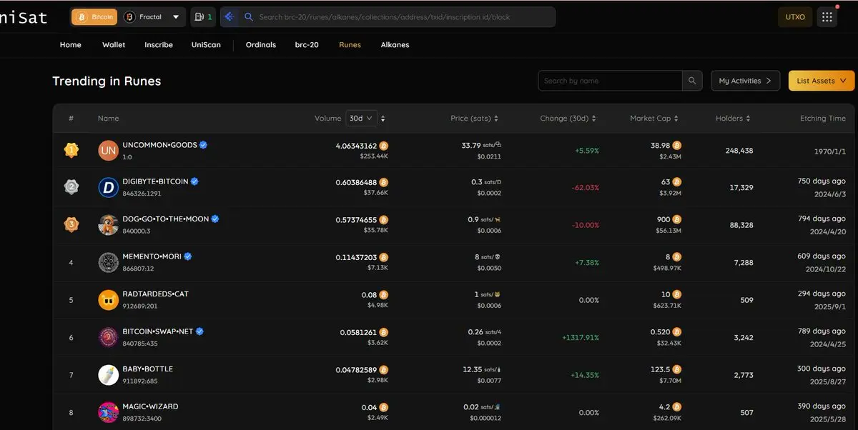Click the UTXO button
858x430 pixels.
click(794, 17)
